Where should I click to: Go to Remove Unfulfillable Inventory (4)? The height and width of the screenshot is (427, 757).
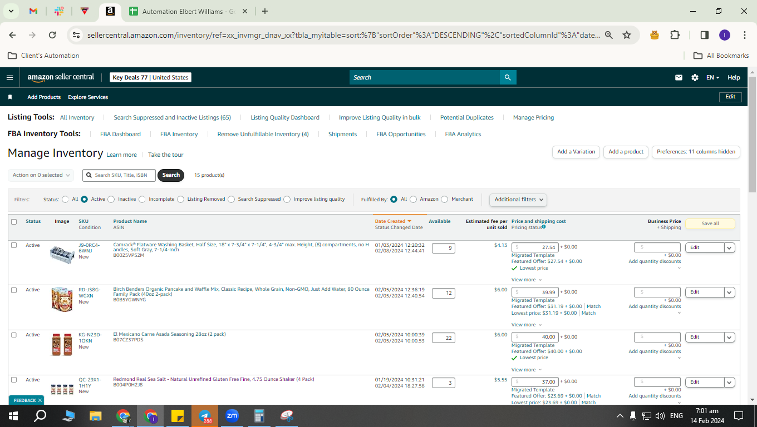pyautogui.click(x=263, y=134)
